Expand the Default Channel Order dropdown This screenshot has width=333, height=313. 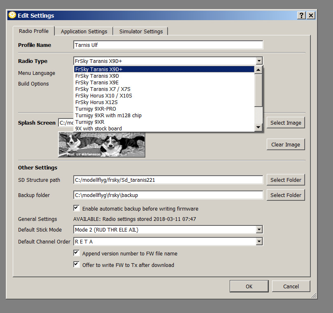click(258, 241)
